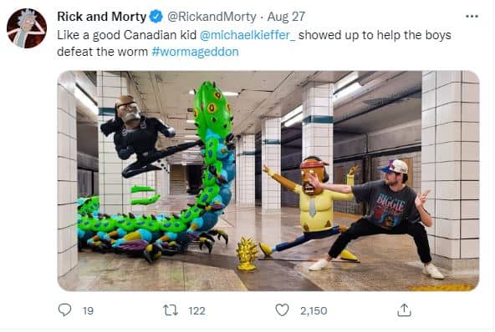Click the Rick and Morty display name
The image size is (495, 332).
(x=102, y=17)
